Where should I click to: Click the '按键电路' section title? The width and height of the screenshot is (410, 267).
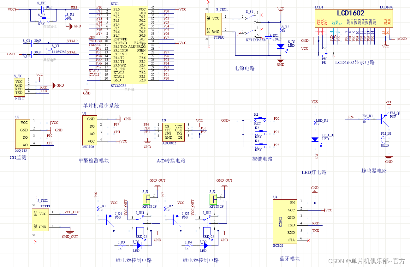click(x=262, y=159)
